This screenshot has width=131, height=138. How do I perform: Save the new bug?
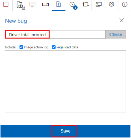[x=65, y=131]
